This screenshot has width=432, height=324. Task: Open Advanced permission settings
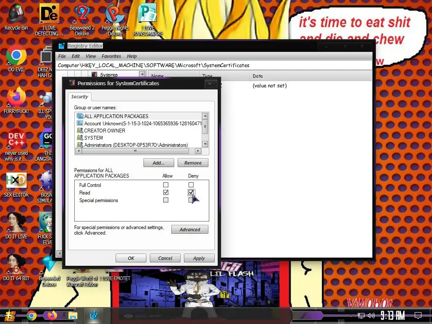tap(190, 229)
